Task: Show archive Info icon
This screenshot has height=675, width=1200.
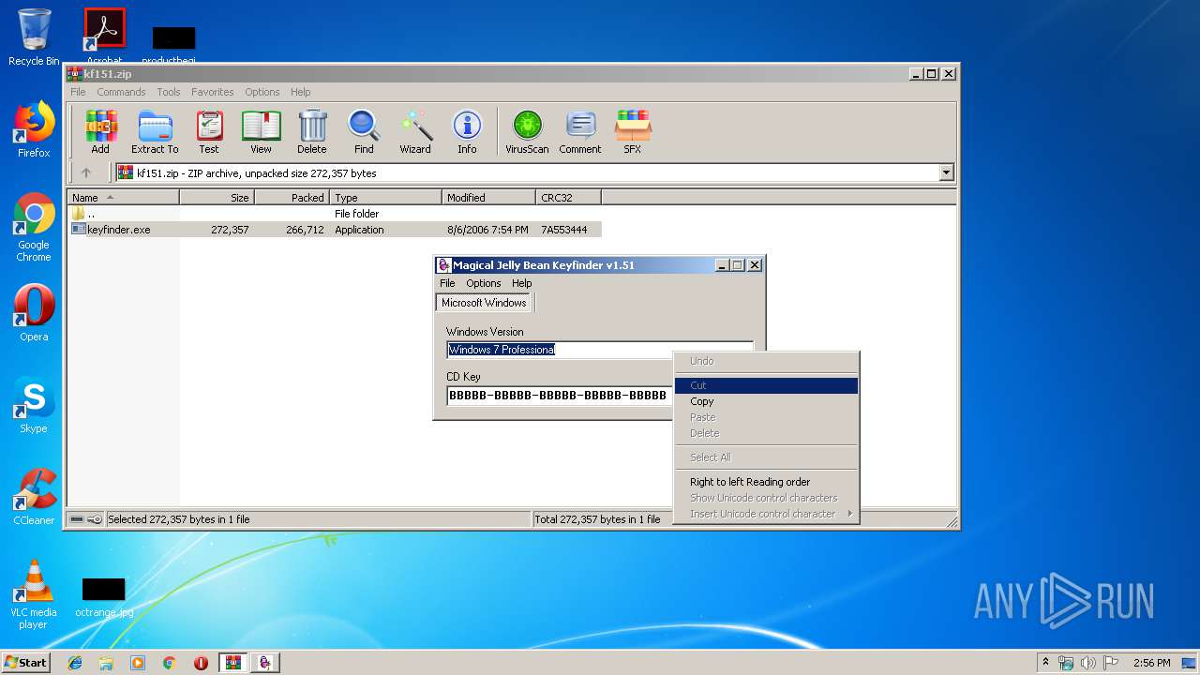Action: 467,131
